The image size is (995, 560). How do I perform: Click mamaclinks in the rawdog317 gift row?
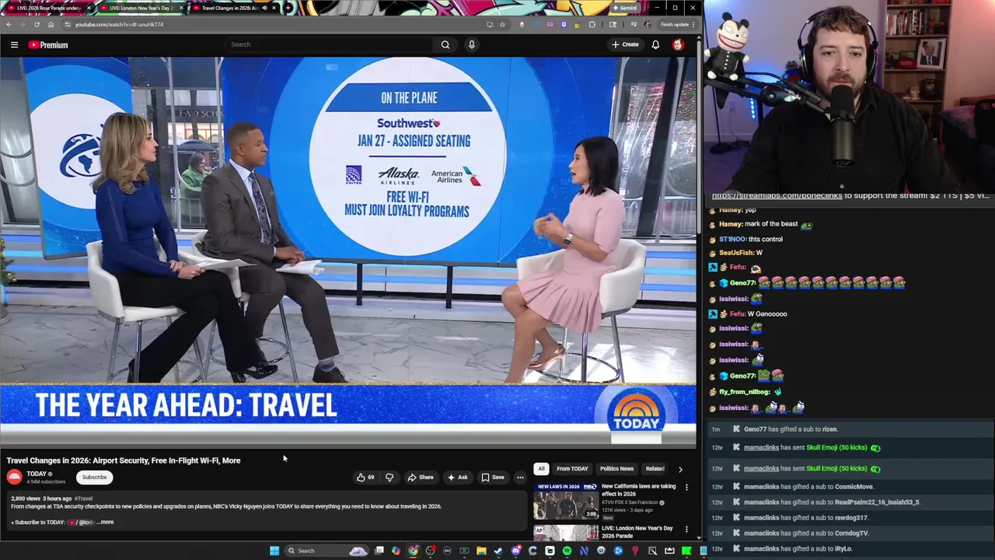click(761, 518)
